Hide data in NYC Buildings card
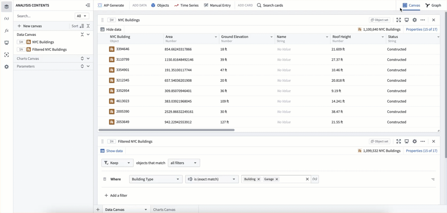The width and height of the screenshot is (447, 213). [x=111, y=29]
